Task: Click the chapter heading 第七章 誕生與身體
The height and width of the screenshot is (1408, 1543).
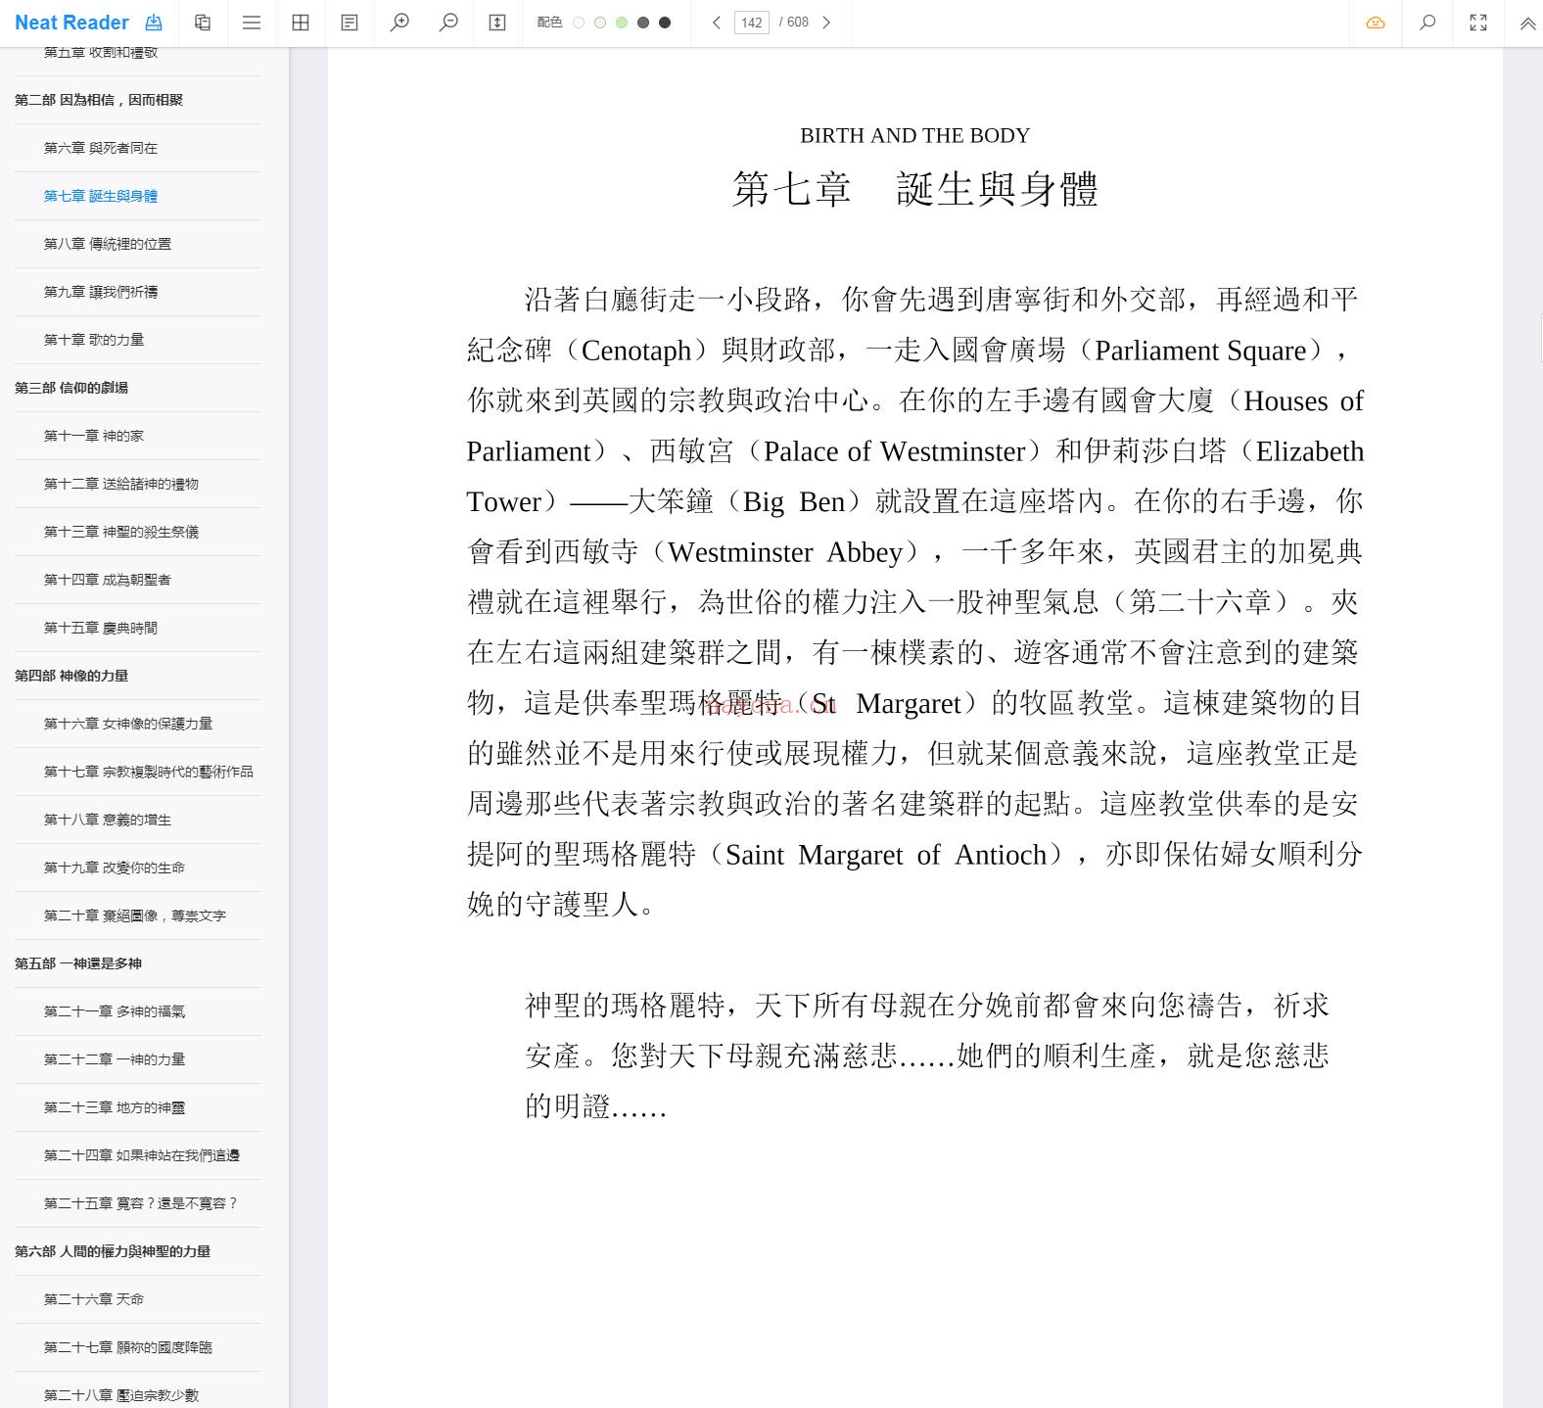Action: click(x=915, y=189)
